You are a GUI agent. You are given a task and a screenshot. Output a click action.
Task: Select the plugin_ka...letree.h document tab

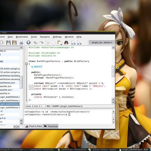click(102, 43)
